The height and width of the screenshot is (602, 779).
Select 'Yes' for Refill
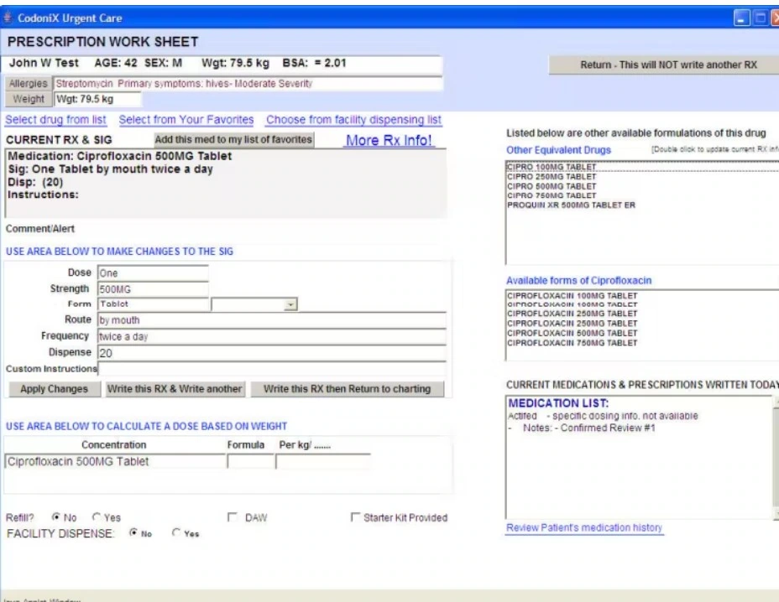point(97,517)
